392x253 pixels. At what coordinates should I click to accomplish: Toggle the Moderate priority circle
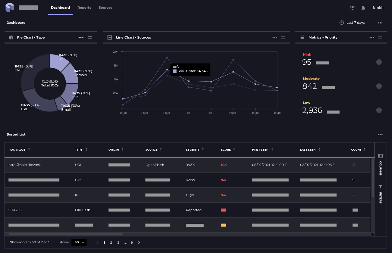point(379,86)
